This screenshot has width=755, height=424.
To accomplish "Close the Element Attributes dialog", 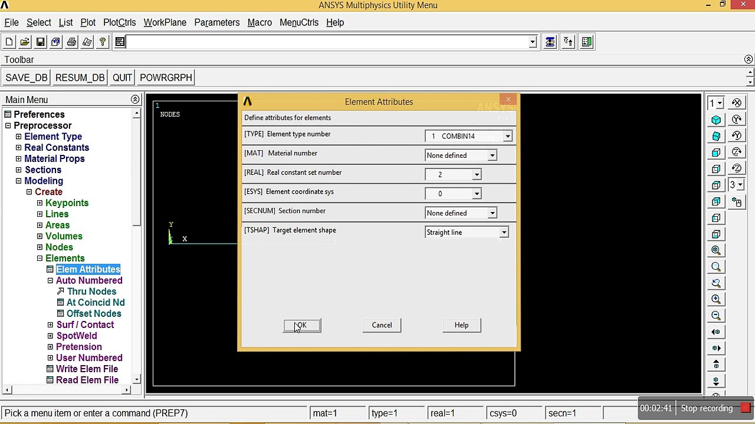I will (508, 100).
